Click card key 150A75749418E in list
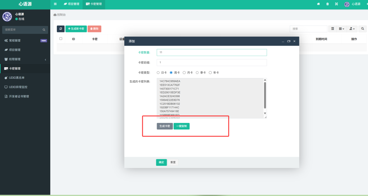 pyautogui.click(x=169, y=111)
